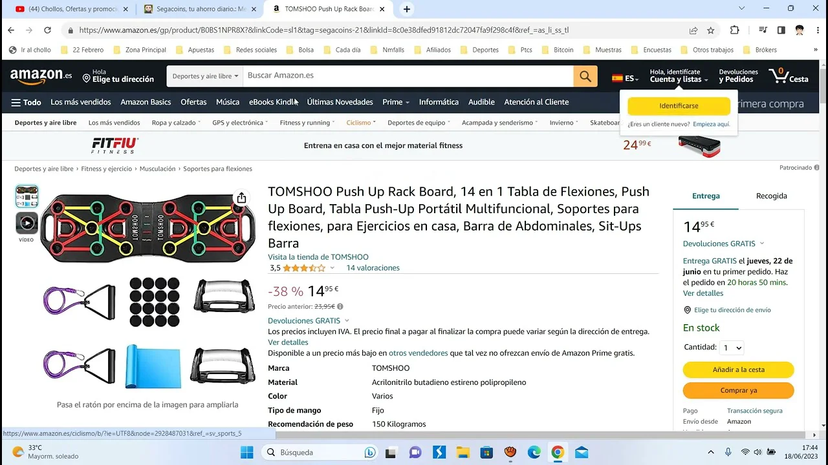Open the shopping cart Cesta icon
The width and height of the screenshot is (828, 465).
tap(788, 76)
